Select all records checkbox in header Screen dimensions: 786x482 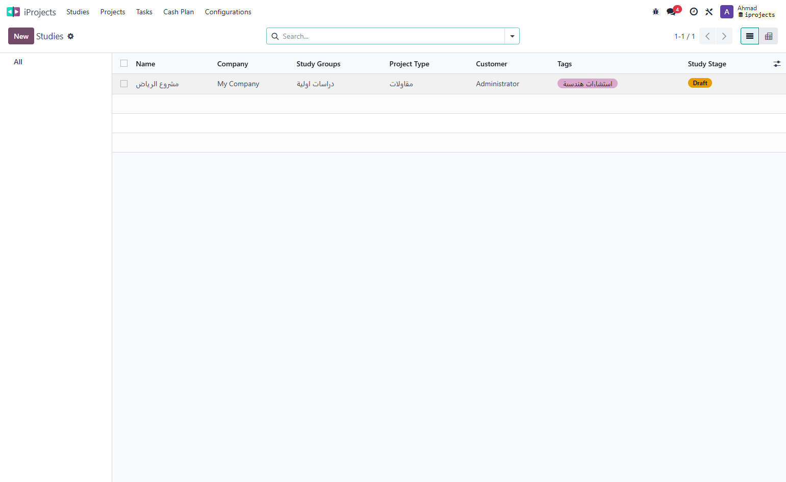point(124,64)
